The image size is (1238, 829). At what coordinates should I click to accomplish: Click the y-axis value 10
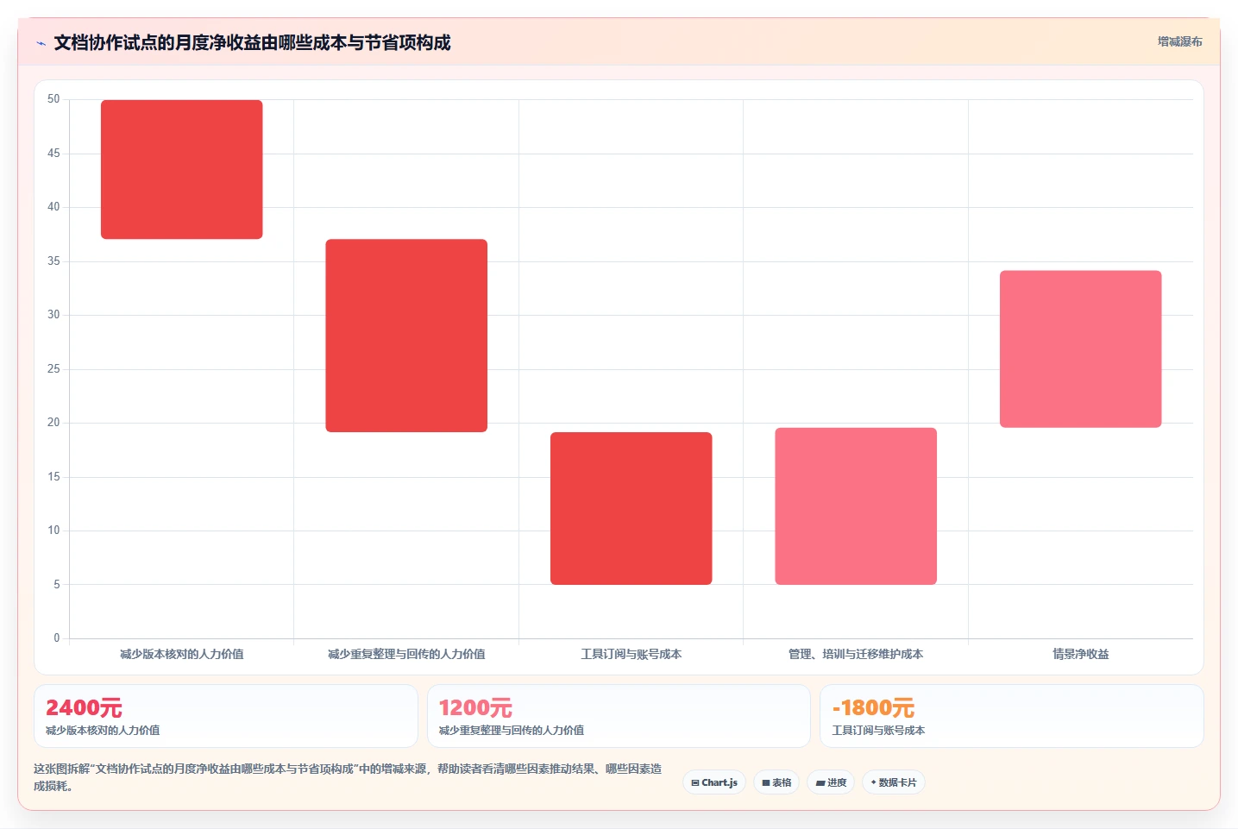(53, 531)
